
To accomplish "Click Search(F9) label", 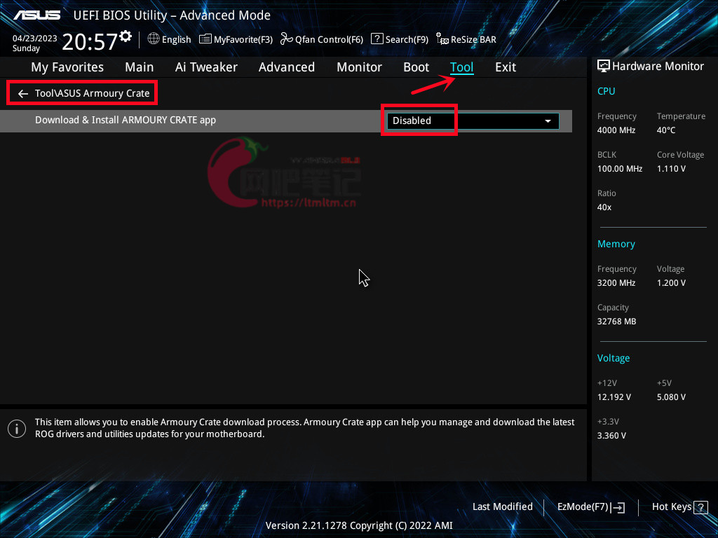I will (407, 40).
